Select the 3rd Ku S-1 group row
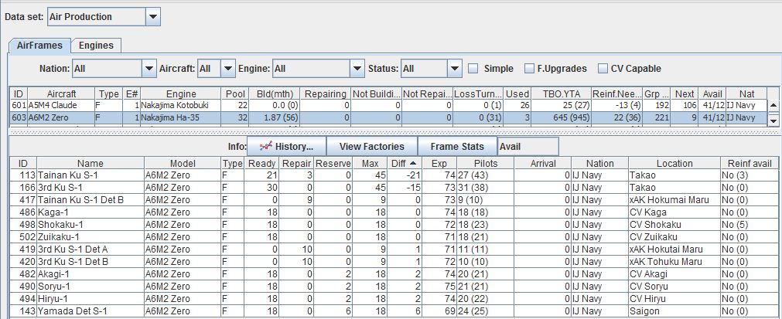782x319 pixels. [x=394, y=188]
